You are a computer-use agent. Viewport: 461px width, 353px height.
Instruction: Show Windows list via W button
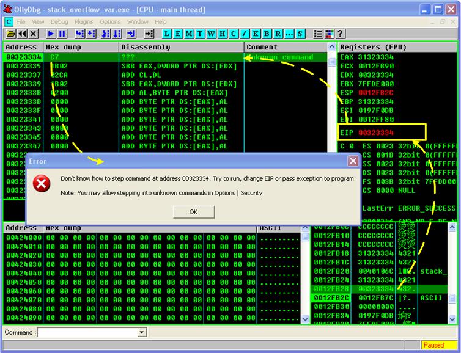(x=211, y=34)
